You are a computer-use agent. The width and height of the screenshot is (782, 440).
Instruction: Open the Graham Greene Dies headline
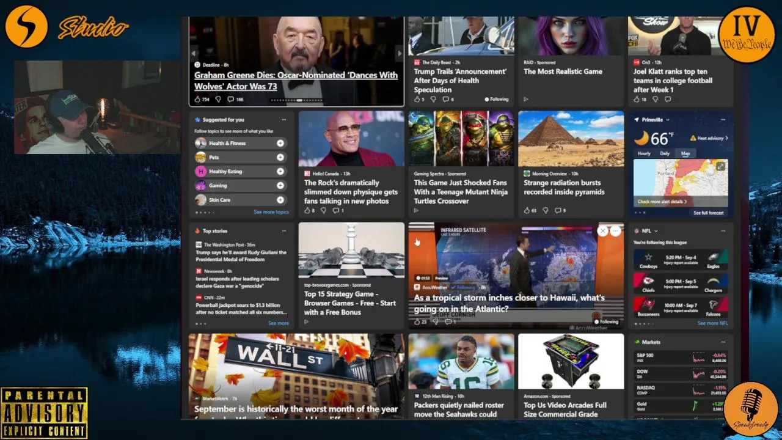(x=296, y=81)
